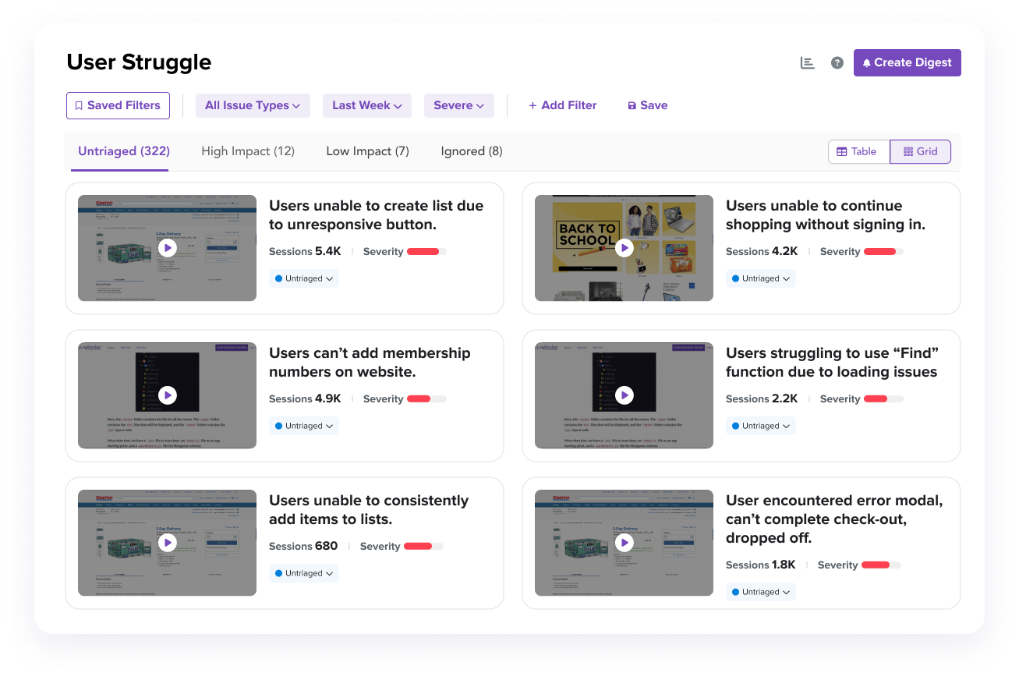Click the Save icon for the current filters

632,105
